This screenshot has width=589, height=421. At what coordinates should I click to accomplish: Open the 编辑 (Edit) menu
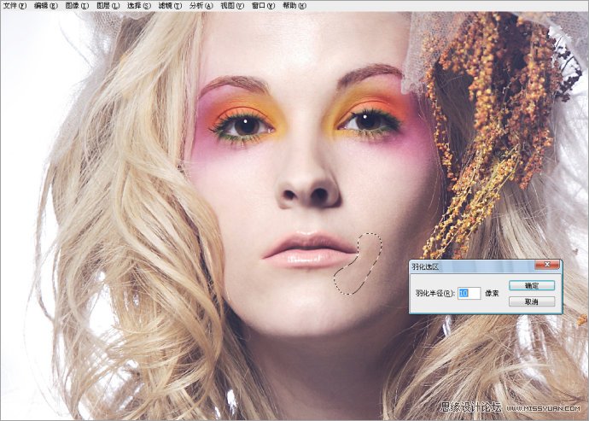tap(46, 5)
